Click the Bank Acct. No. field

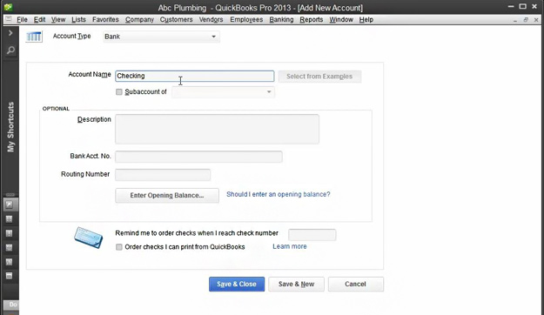[198, 157]
